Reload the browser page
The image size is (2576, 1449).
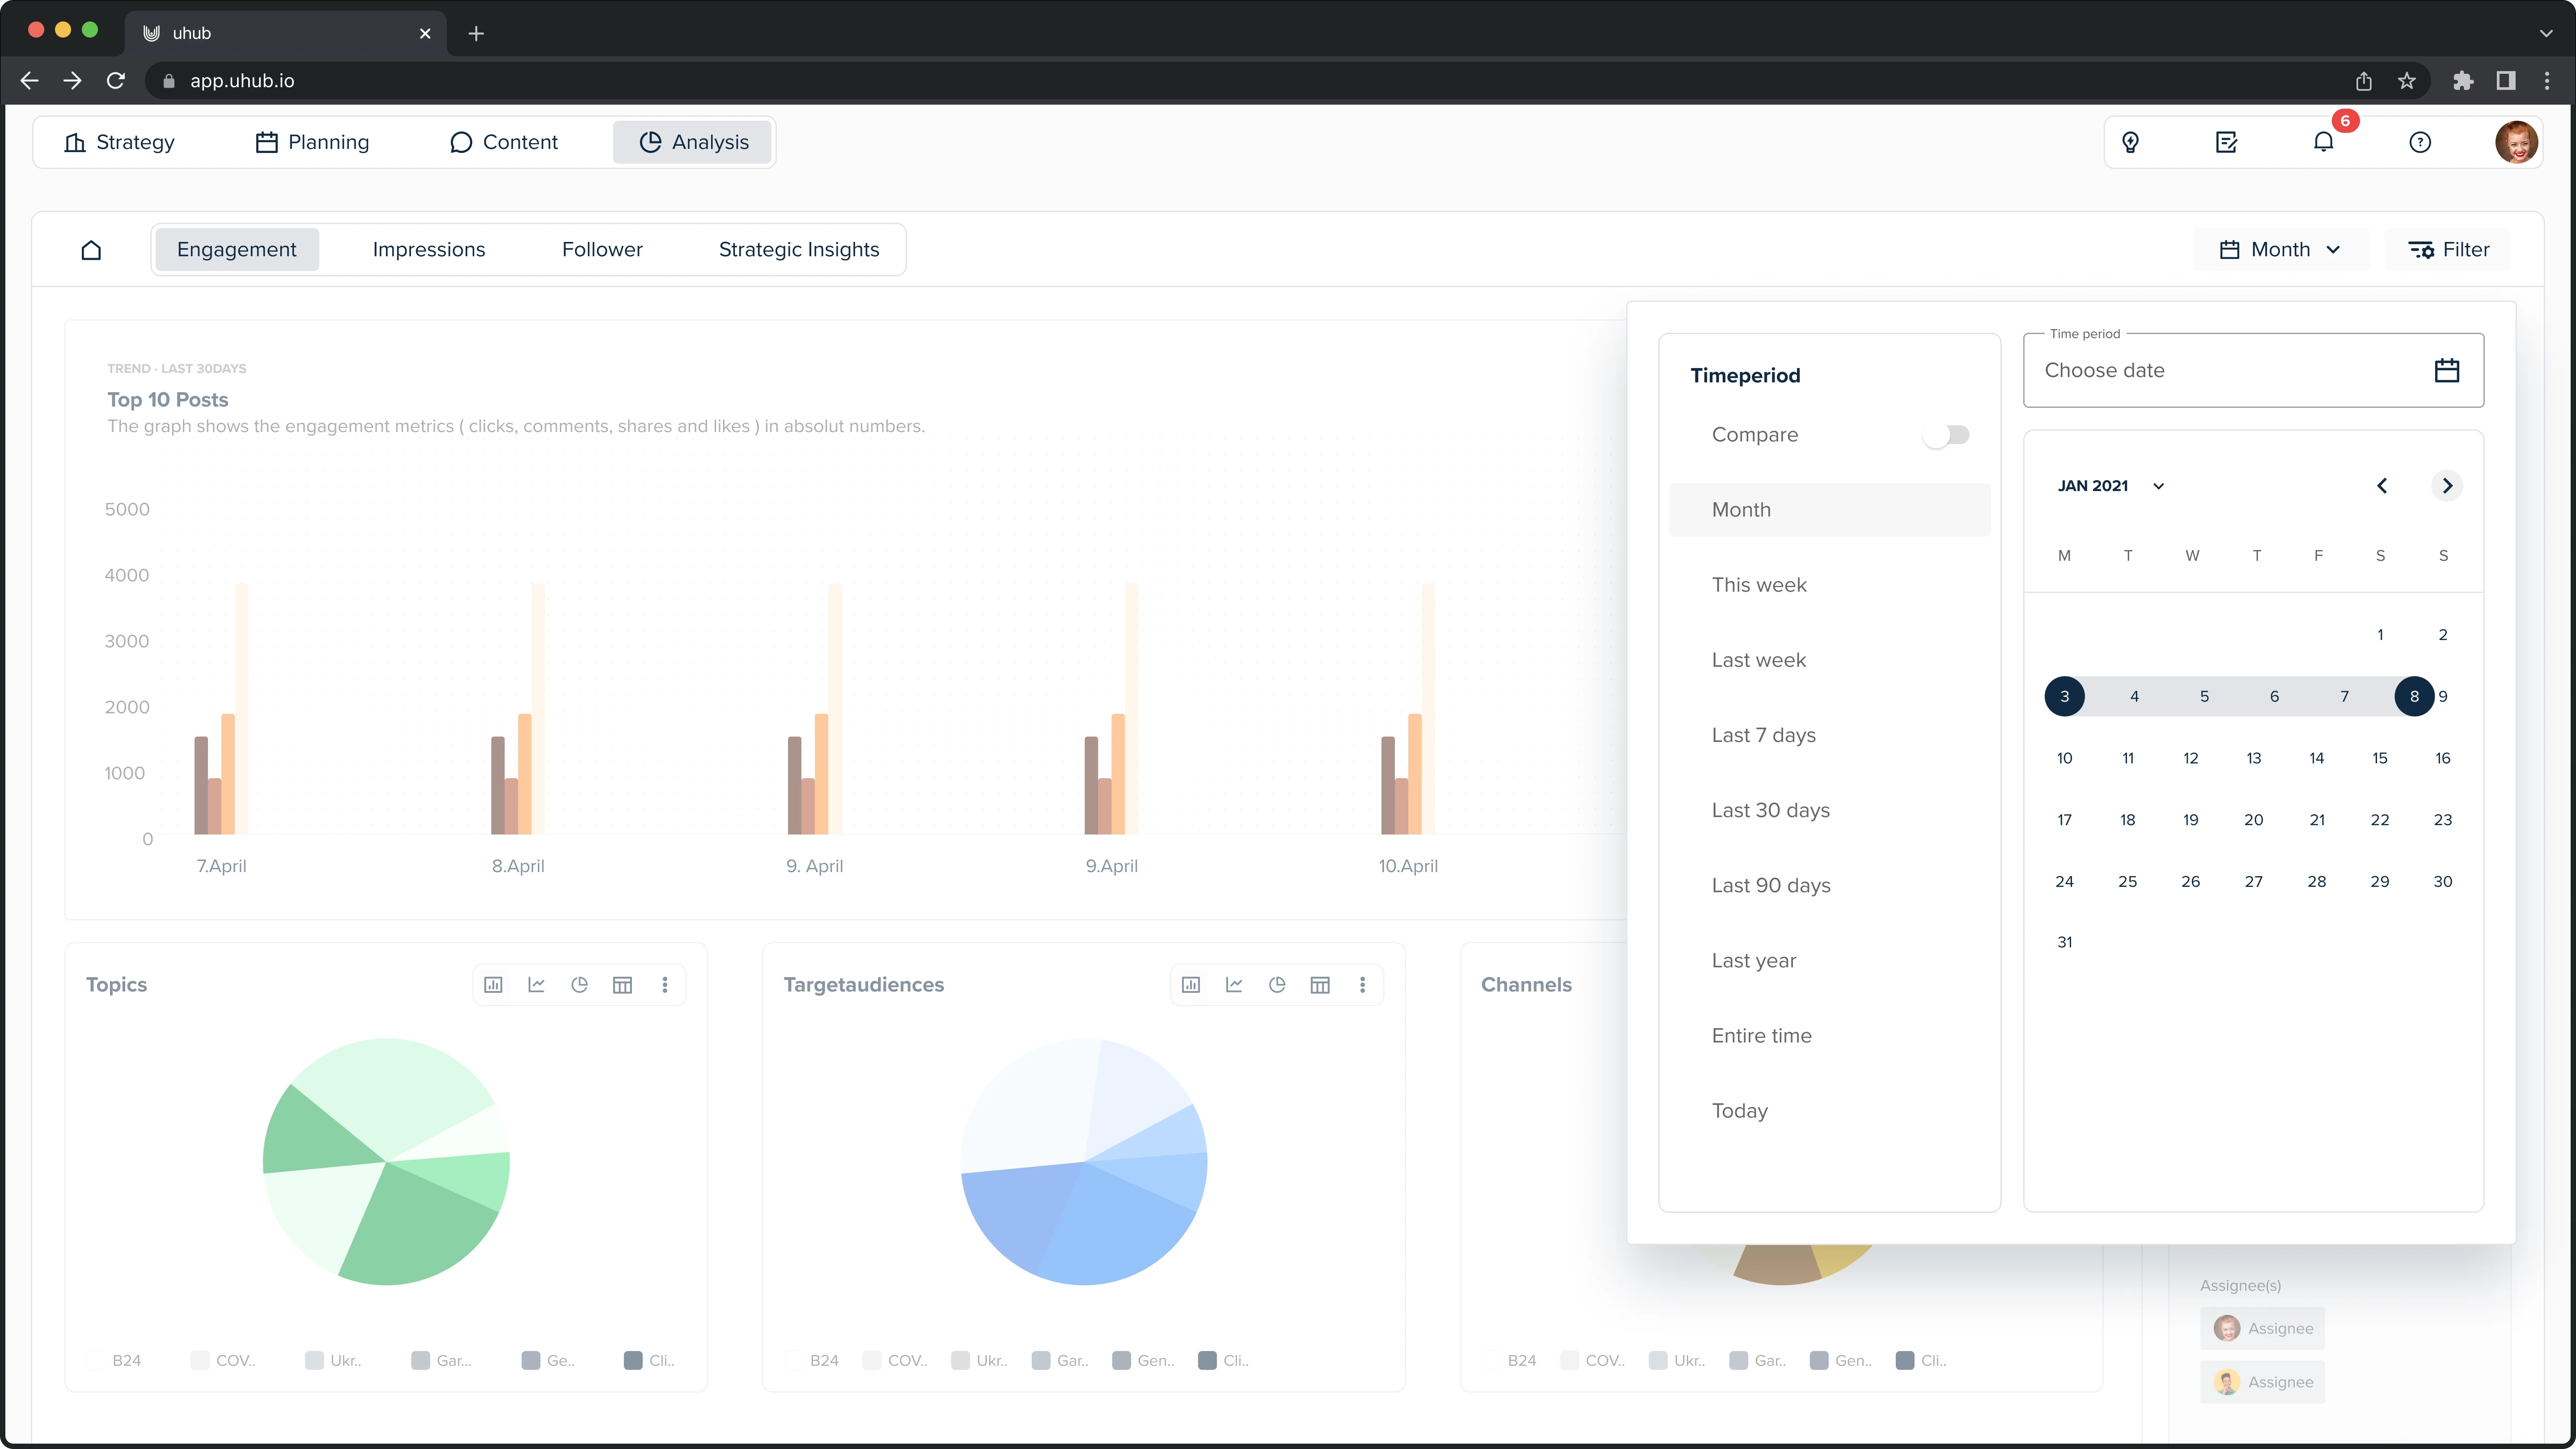(116, 81)
